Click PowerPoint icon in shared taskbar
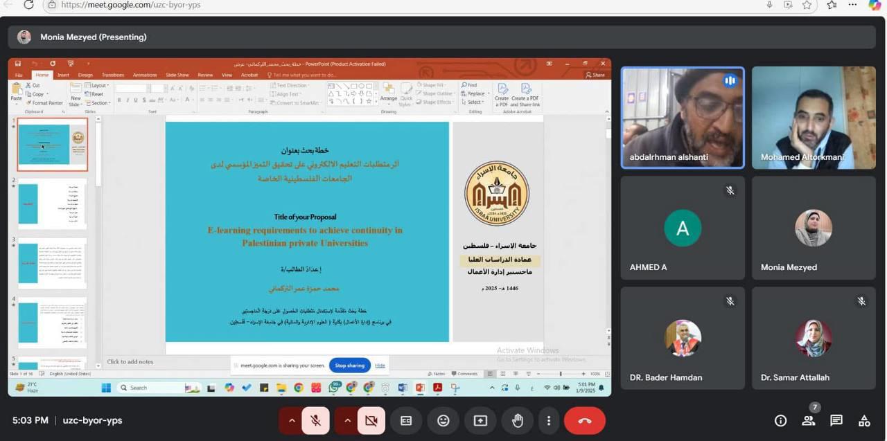The image size is (887, 441). point(420,388)
